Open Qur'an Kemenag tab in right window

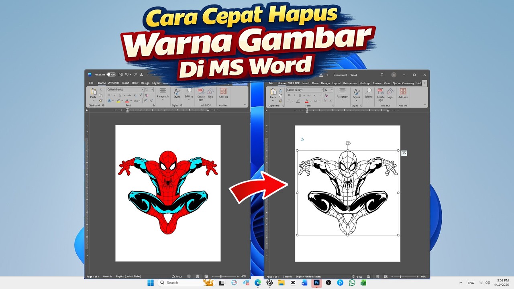(x=403, y=83)
